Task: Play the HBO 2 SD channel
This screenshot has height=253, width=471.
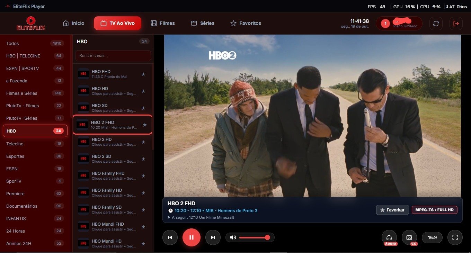Action: click(x=113, y=159)
